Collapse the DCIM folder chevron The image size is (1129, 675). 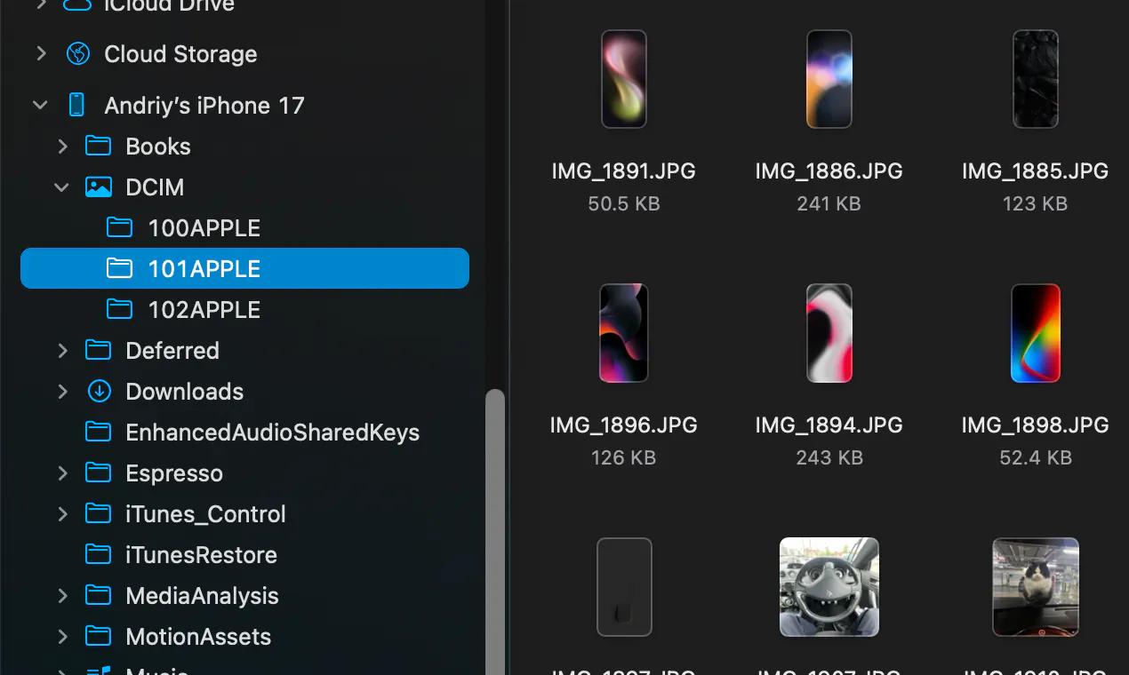[61, 187]
